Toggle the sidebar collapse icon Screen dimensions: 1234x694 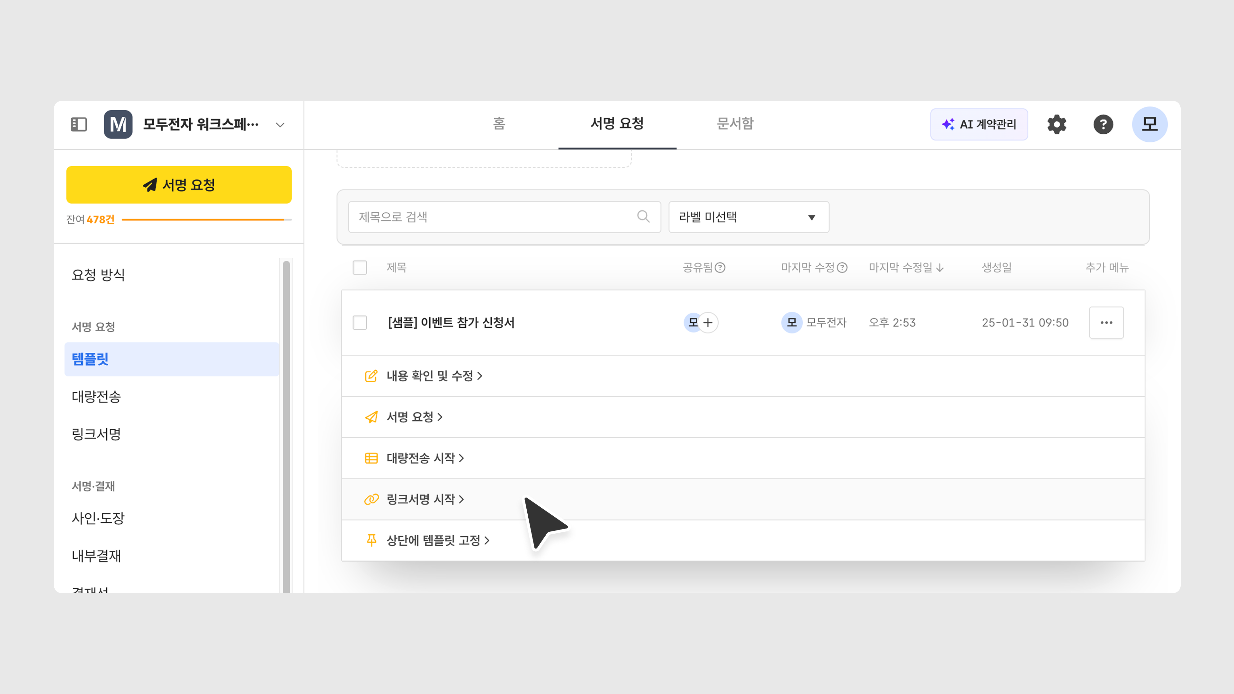pyautogui.click(x=78, y=125)
